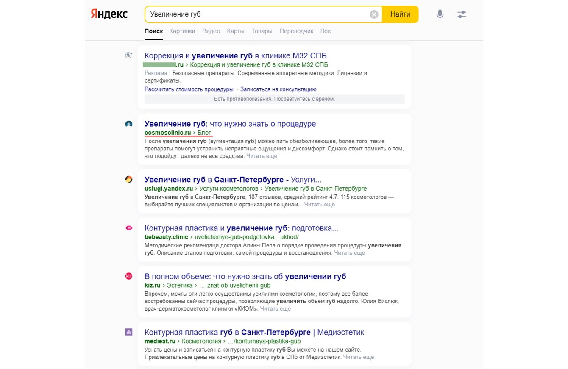This screenshot has height=369, width=568.
Task: Open search settings sliders icon
Action: [x=462, y=14]
